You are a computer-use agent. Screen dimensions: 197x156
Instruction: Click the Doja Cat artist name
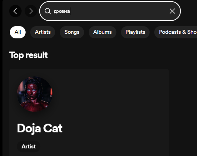point(40,128)
